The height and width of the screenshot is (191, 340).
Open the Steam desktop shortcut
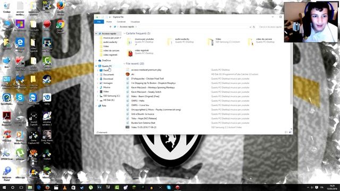[47, 81]
